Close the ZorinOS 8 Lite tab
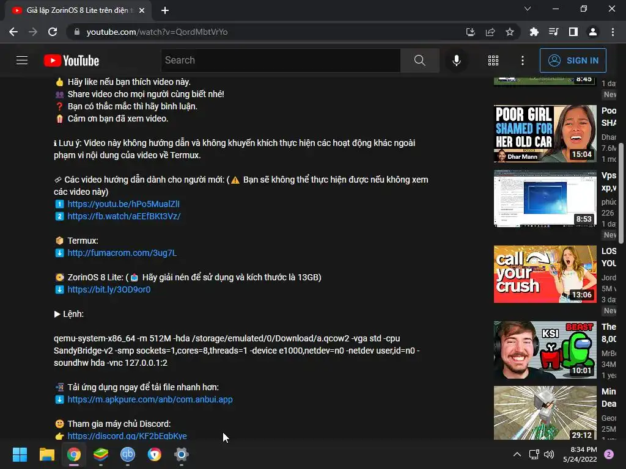This screenshot has height=469, width=626. pos(142,10)
